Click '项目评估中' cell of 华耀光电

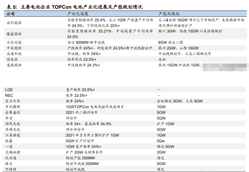pyautogui.click(x=75, y=129)
